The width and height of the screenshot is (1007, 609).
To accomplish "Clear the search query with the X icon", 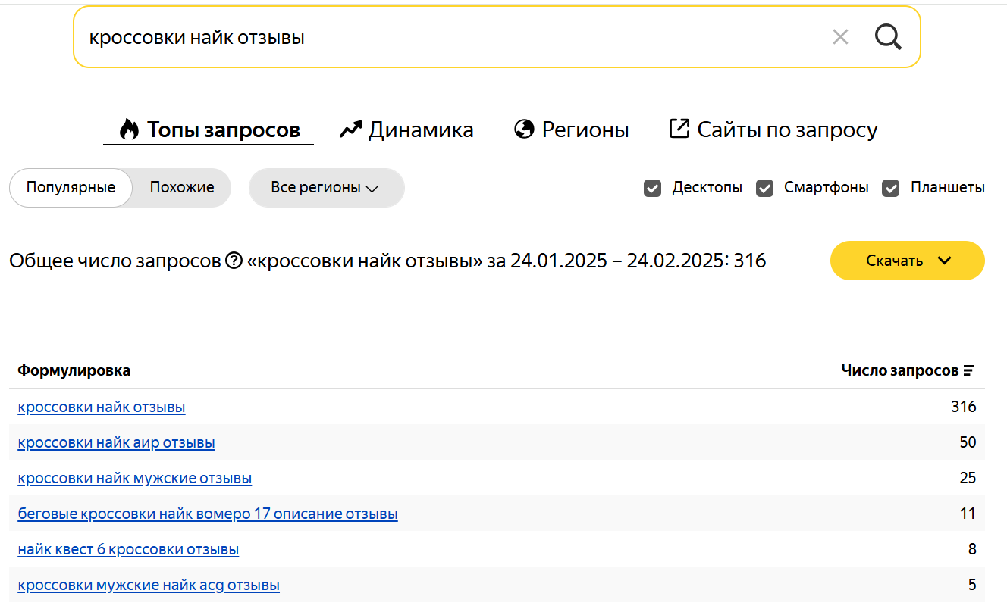I will (x=840, y=37).
